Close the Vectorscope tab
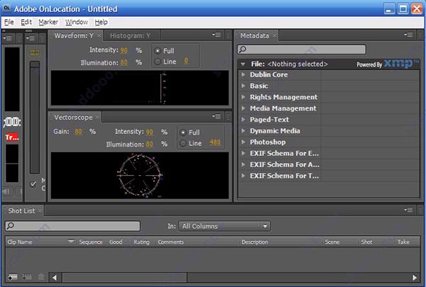The height and width of the screenshot is (287, 426). click(97, 117)
